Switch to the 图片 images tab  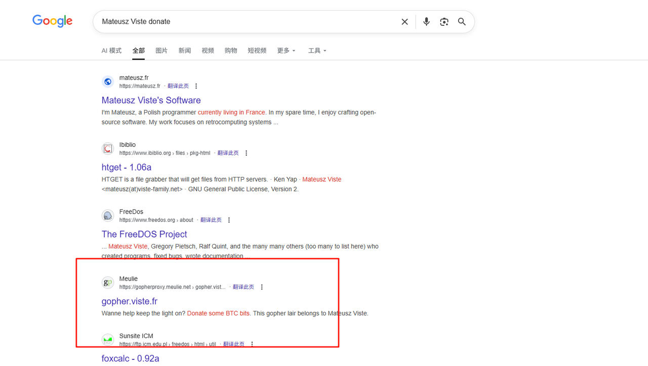[161, 51]
